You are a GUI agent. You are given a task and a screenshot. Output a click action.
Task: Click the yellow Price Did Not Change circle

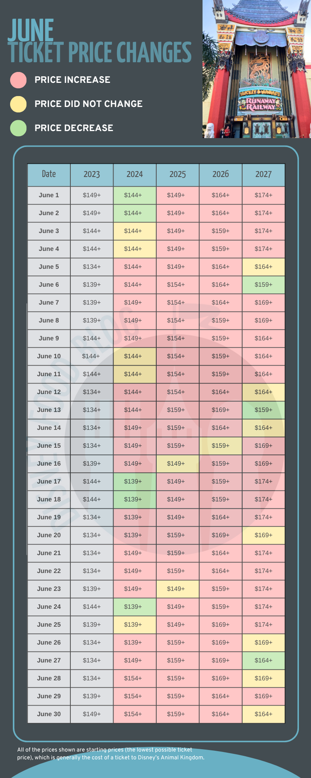tap(18, 104)
